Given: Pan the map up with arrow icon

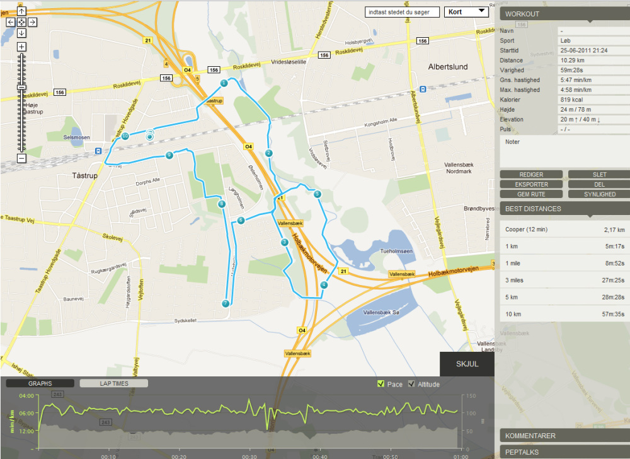Looking at the screenshot, I should 21,11.
